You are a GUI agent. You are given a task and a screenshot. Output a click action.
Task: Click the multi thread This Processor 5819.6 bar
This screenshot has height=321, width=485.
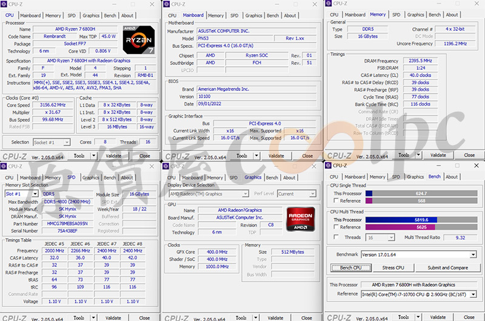coord(421,220)
